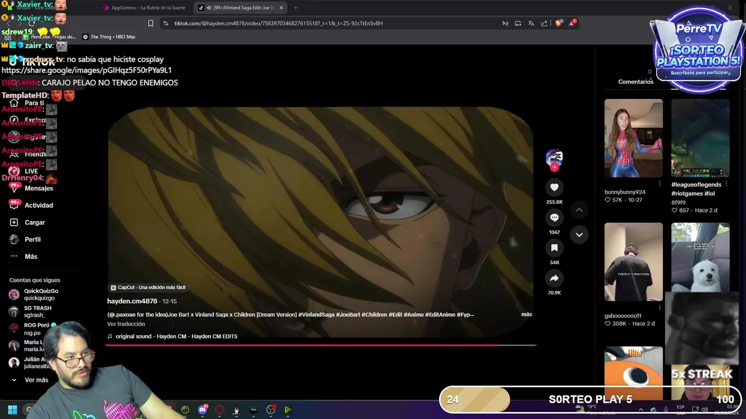
Task: Click the bookmark icon left of the URL
Action: pos(150,23)
